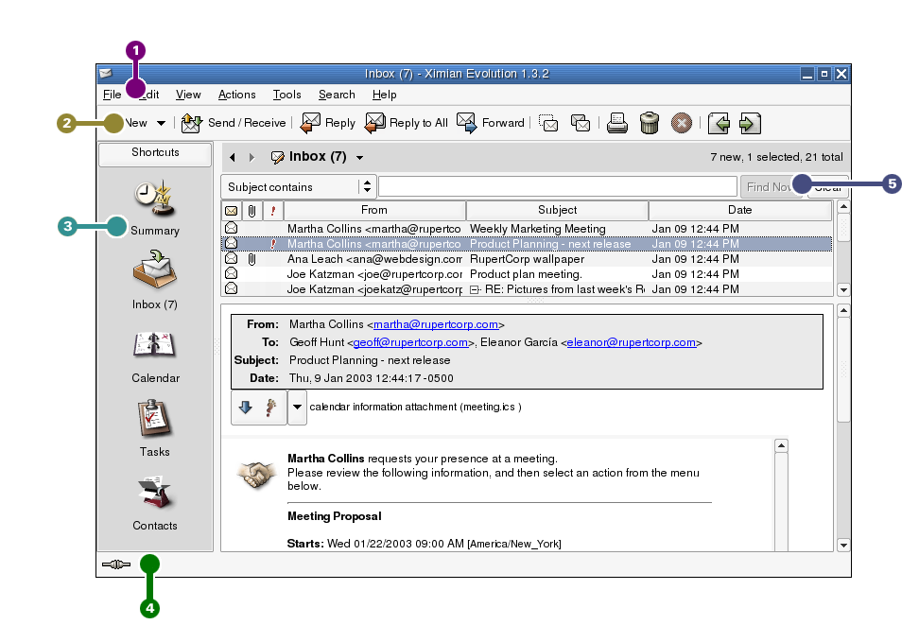Viewport: 919px width, 625px height.
Task: Click the message list scrollbar down arrow
Action: point(843,289)
